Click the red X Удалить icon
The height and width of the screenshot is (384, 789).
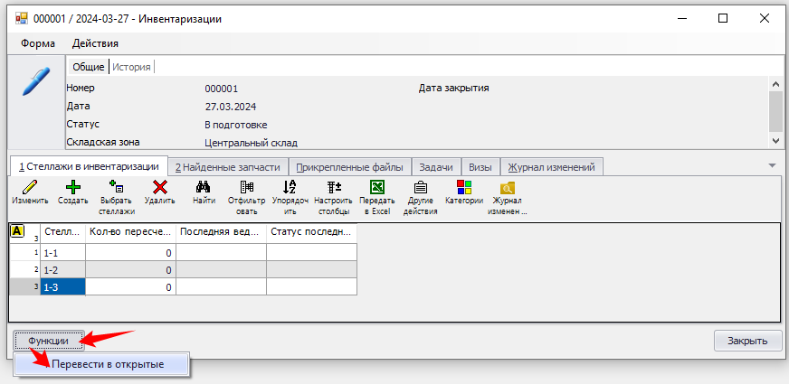coord(159,188)
